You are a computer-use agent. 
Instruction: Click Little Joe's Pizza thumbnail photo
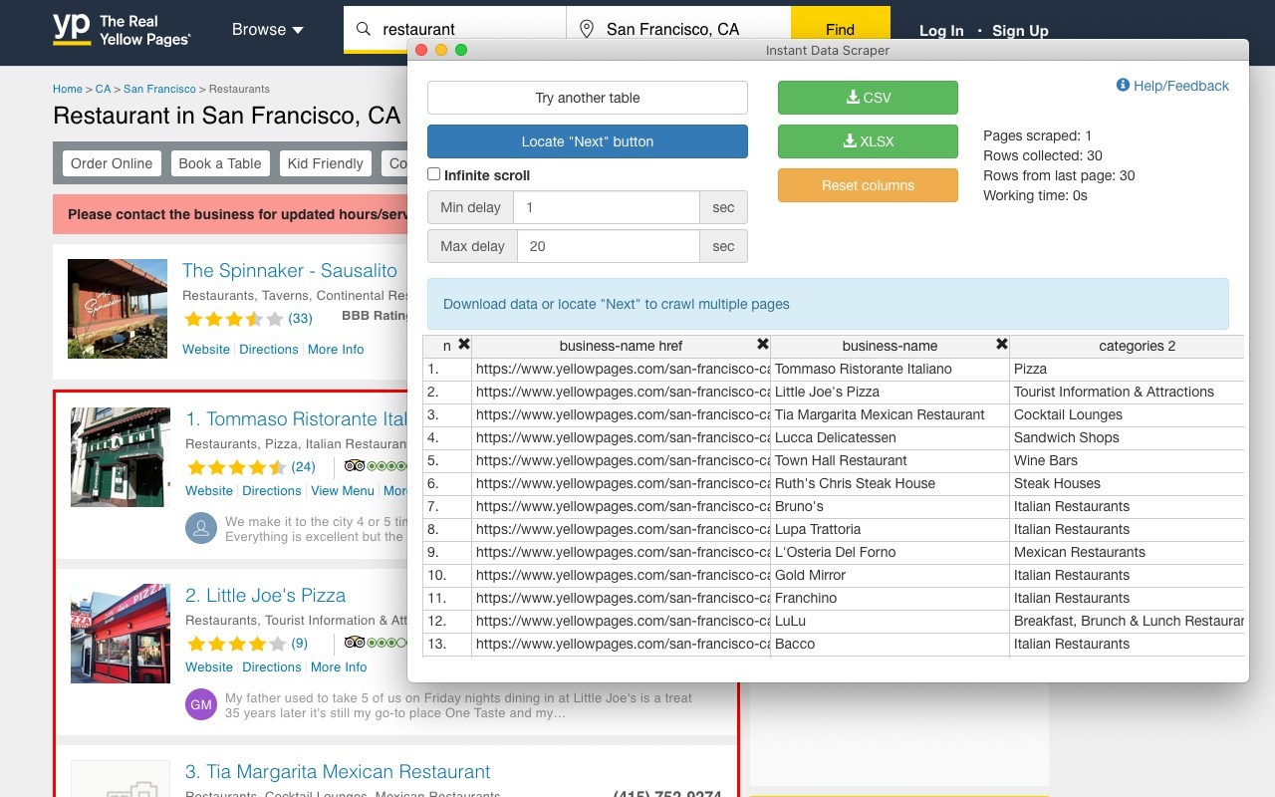121,634
